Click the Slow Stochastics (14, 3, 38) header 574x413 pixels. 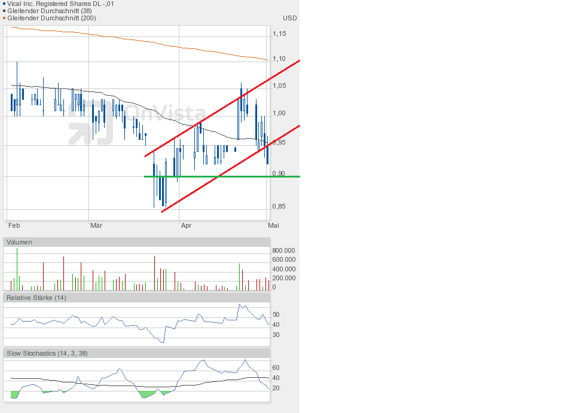tap(136, 353)
